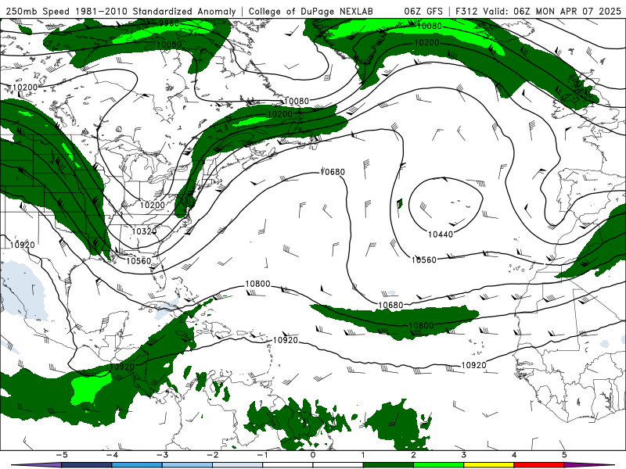Click the '5' colorbar tick label

tap(564, 455)
